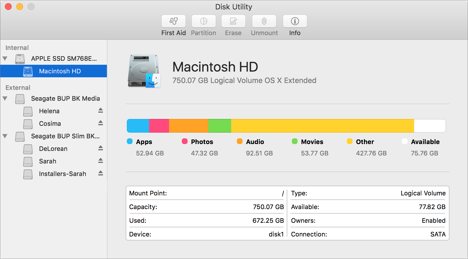Click the Seagate BUP Slim BK drive icon
Screen dimensions: 468x259
(x=20, y=136)
